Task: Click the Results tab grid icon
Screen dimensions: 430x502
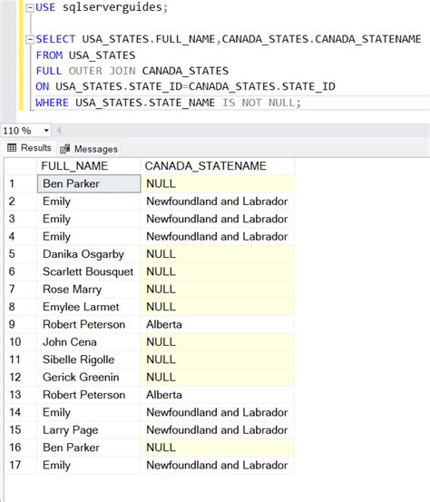Action: click(x=12, y=148)
